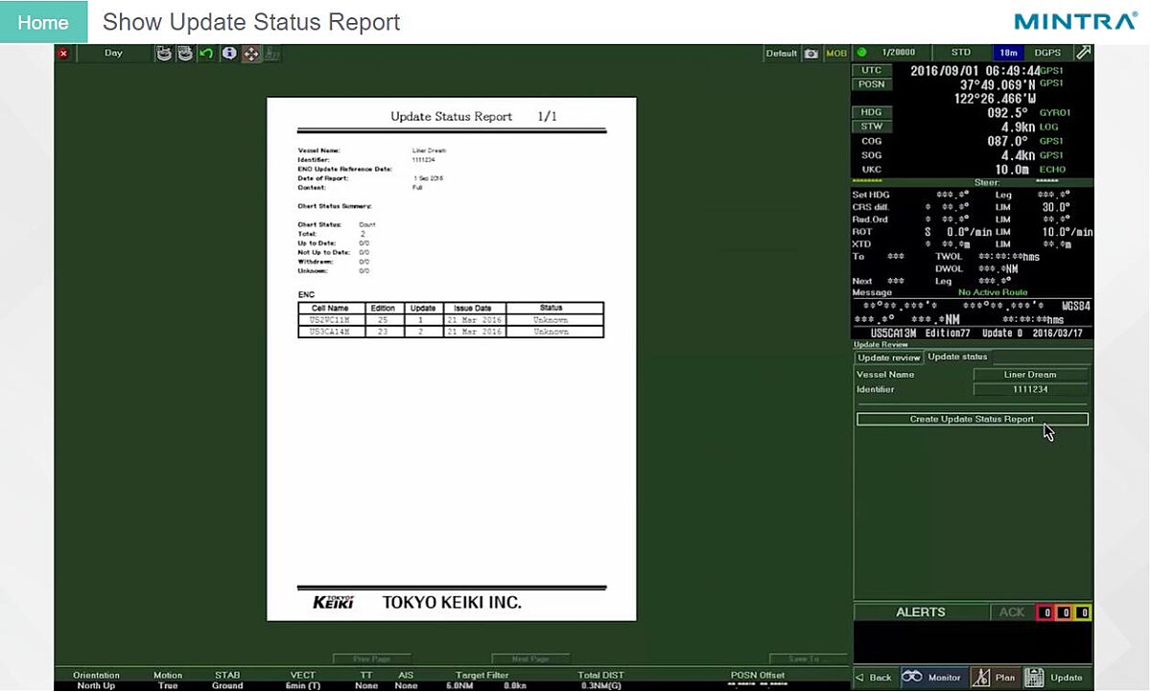Screen dimensions: 1151x692
Task: Select the Update status tab
Action: coord(958,358)
